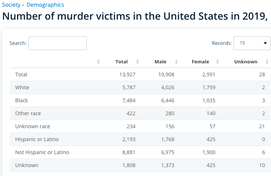The height and width of the screenshot is (176, 271).
Task: Sort table by Female column header
Action: [x=200, y=62]
